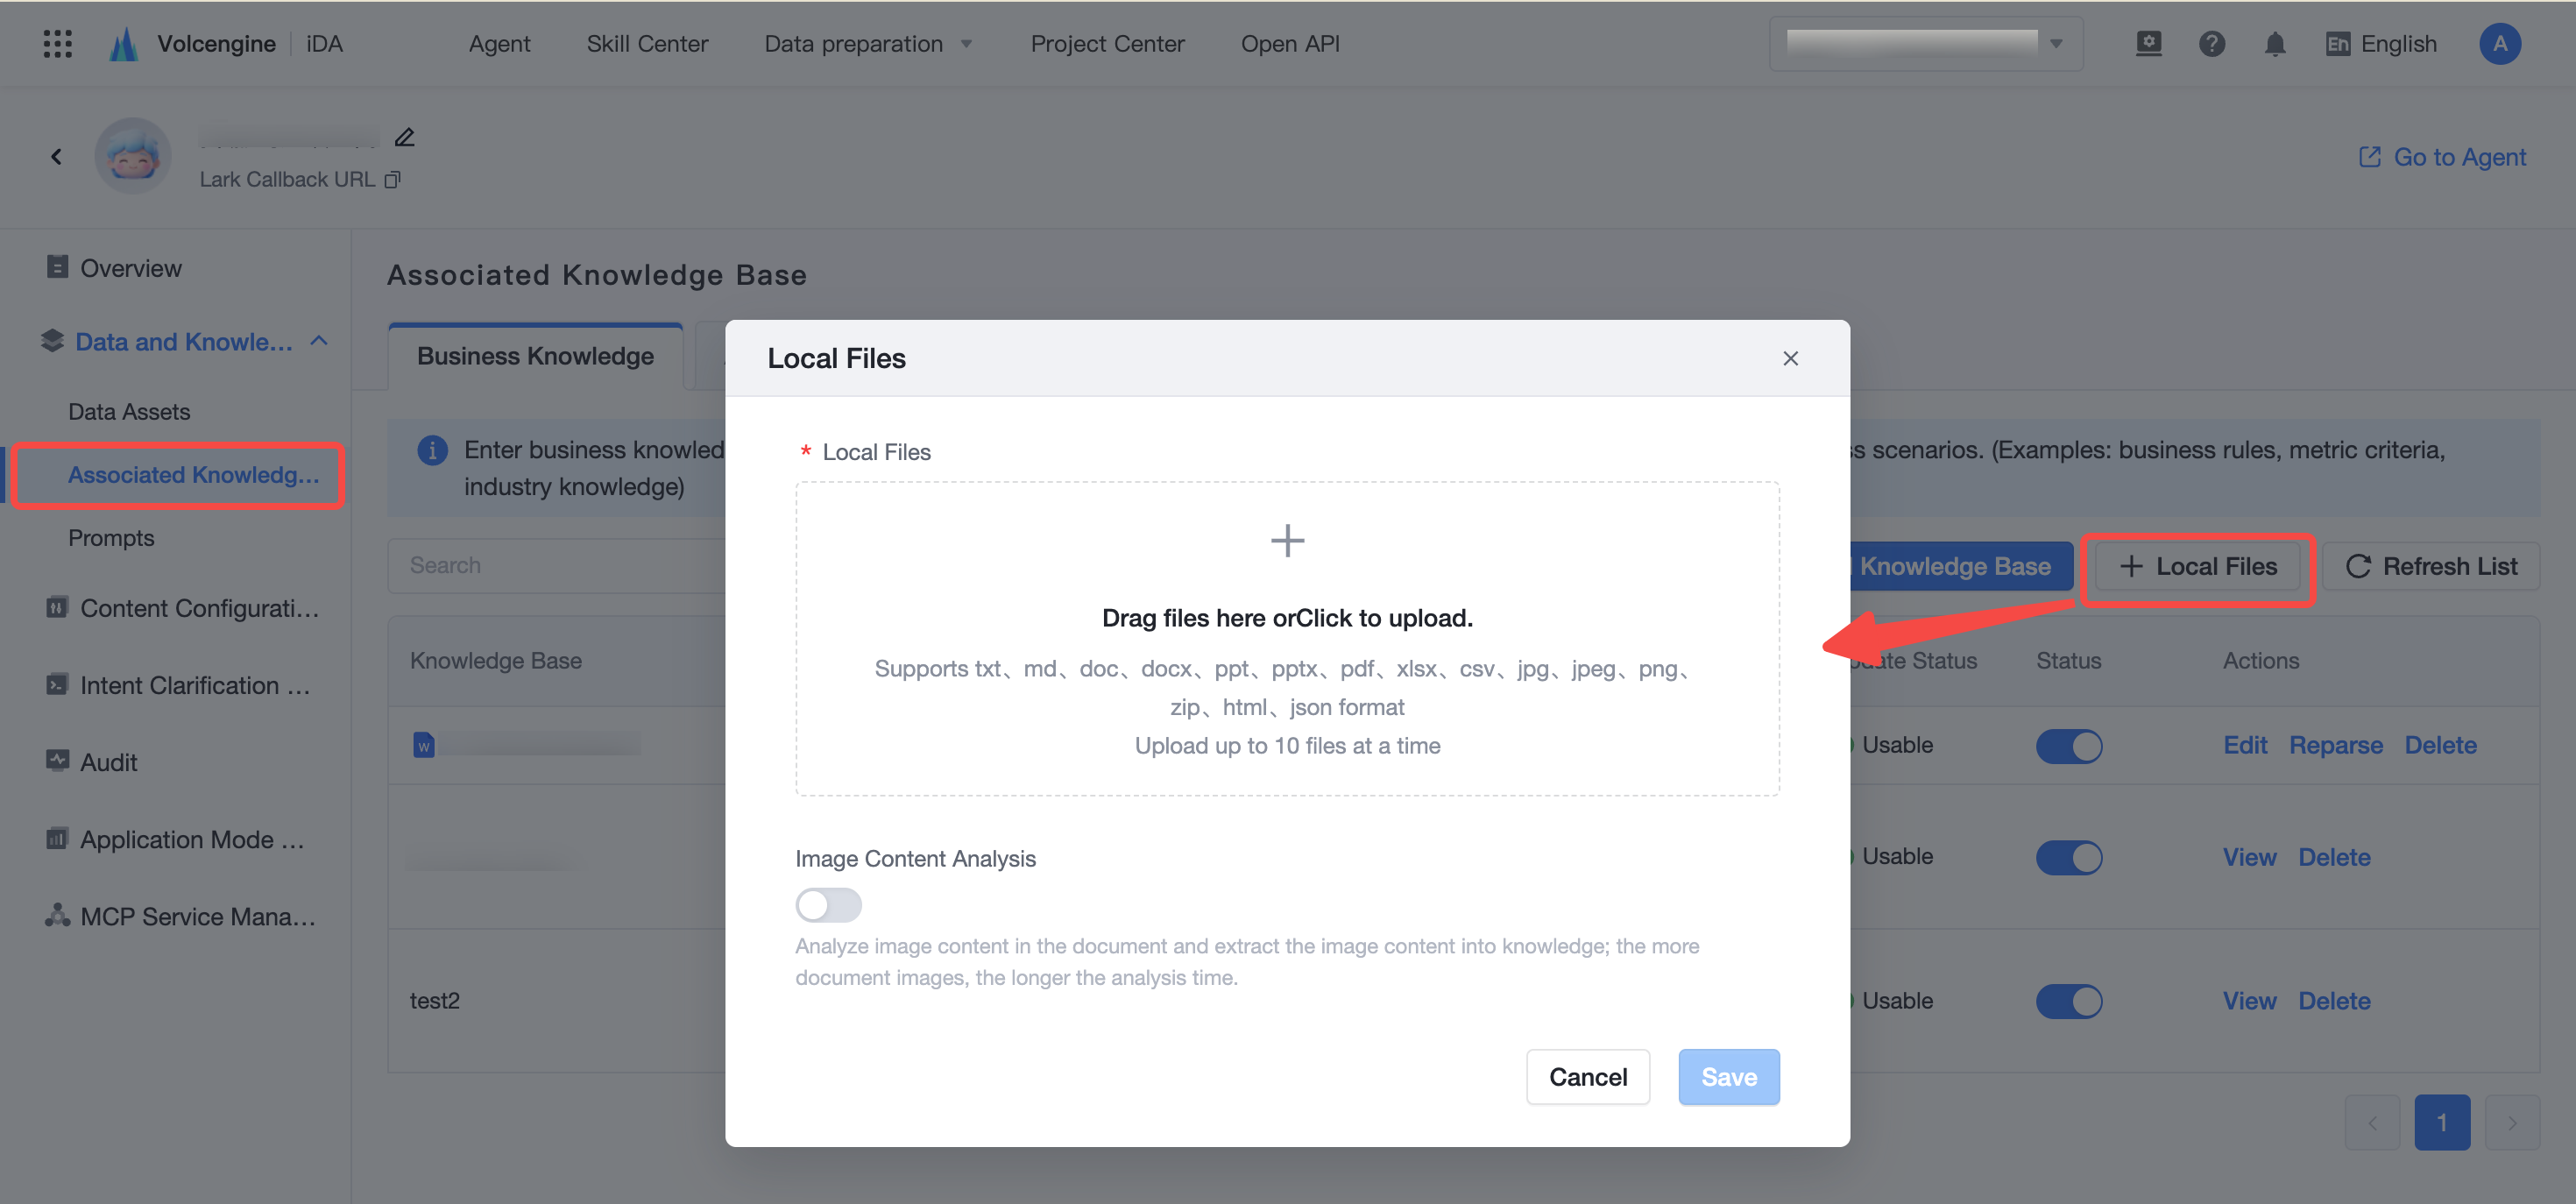2576x1204 pixels.
Task: Toggle status switch in Edit Reparse row
Action: click(x=2069, y=746)
